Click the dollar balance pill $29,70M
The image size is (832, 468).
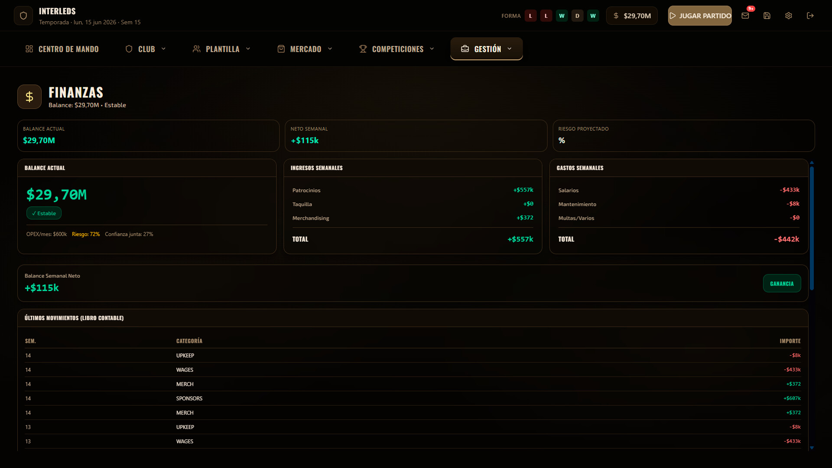point(632,16)
